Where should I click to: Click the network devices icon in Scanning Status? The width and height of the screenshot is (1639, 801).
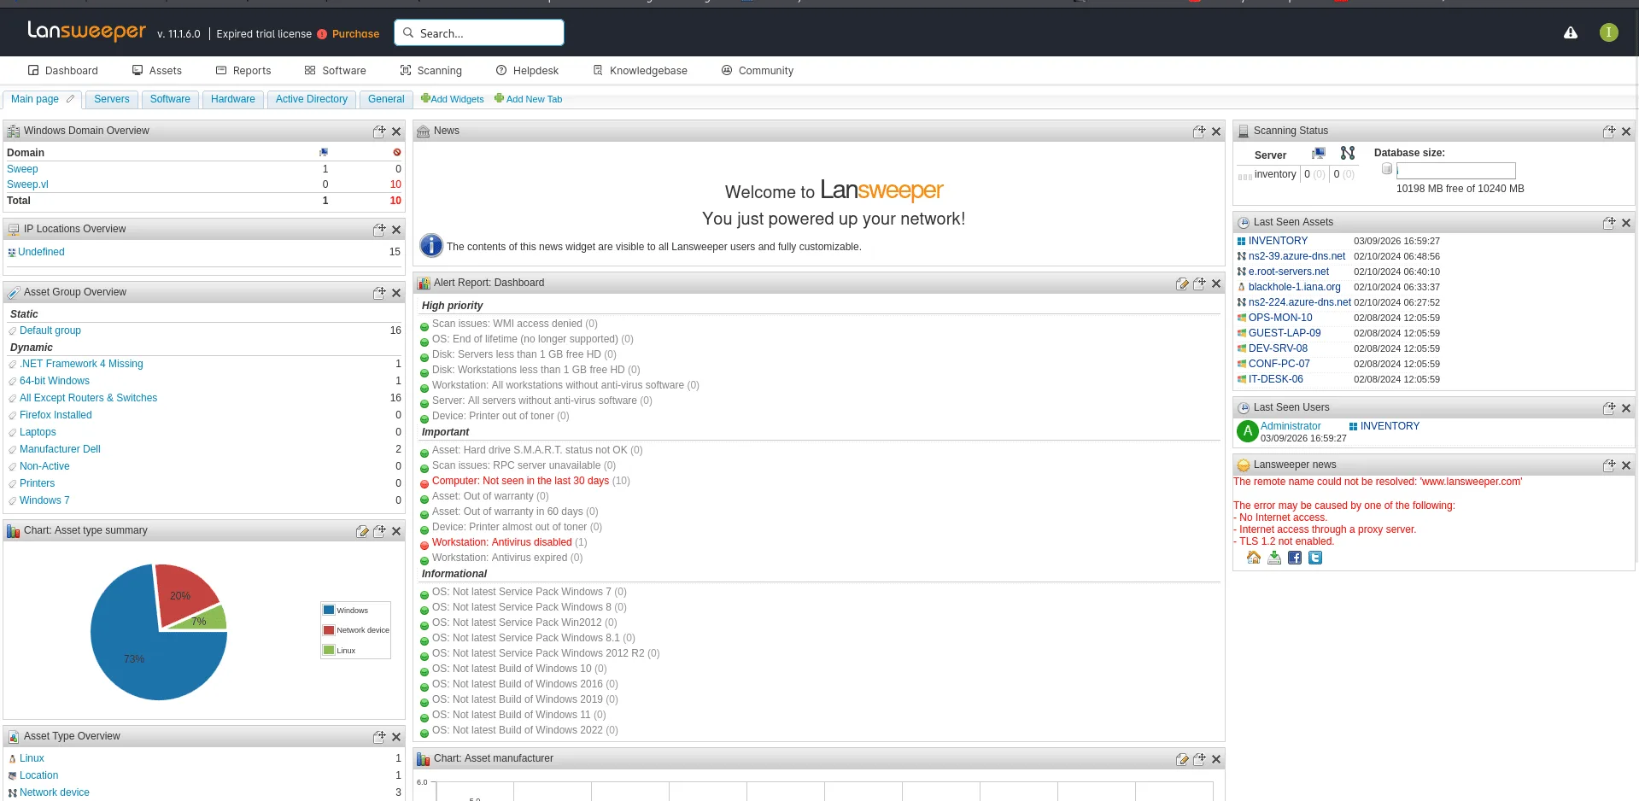[x=1348, y=153]
